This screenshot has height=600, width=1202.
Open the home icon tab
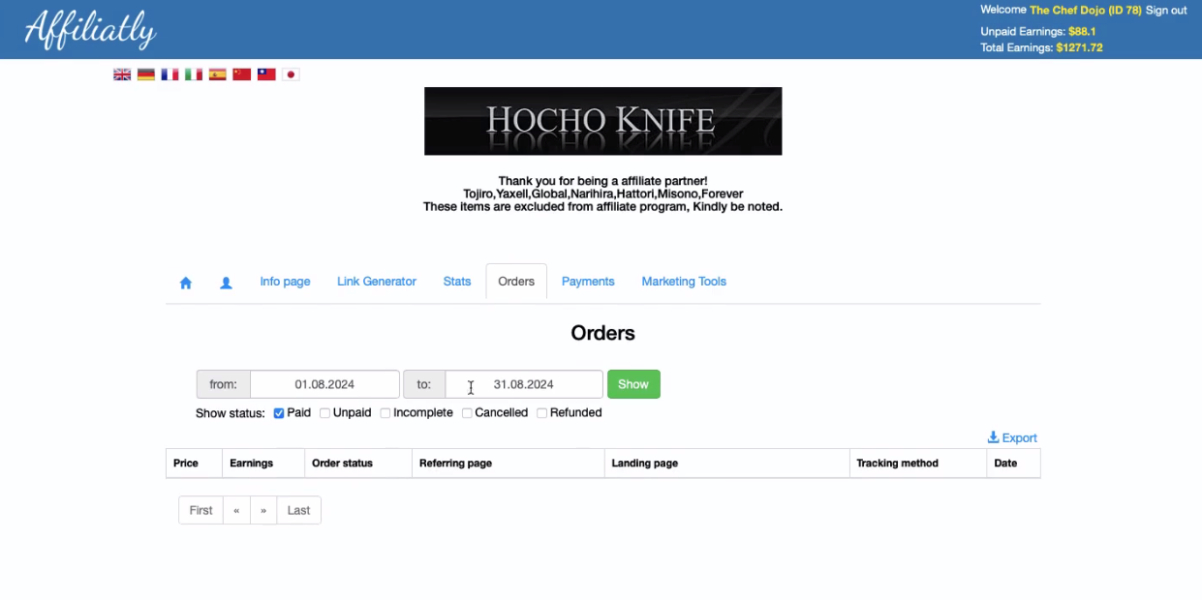coord(186,283)
